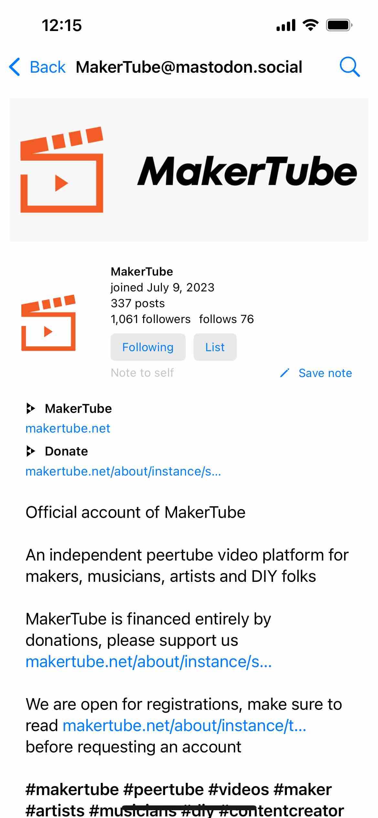The height and width of the screenshot is (818, 378).
Task: Tap the icon beside Donate field
Action: coord(30,451)
